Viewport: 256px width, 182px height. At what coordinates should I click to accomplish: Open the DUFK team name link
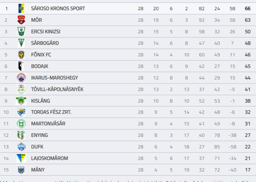click(37, 147)
